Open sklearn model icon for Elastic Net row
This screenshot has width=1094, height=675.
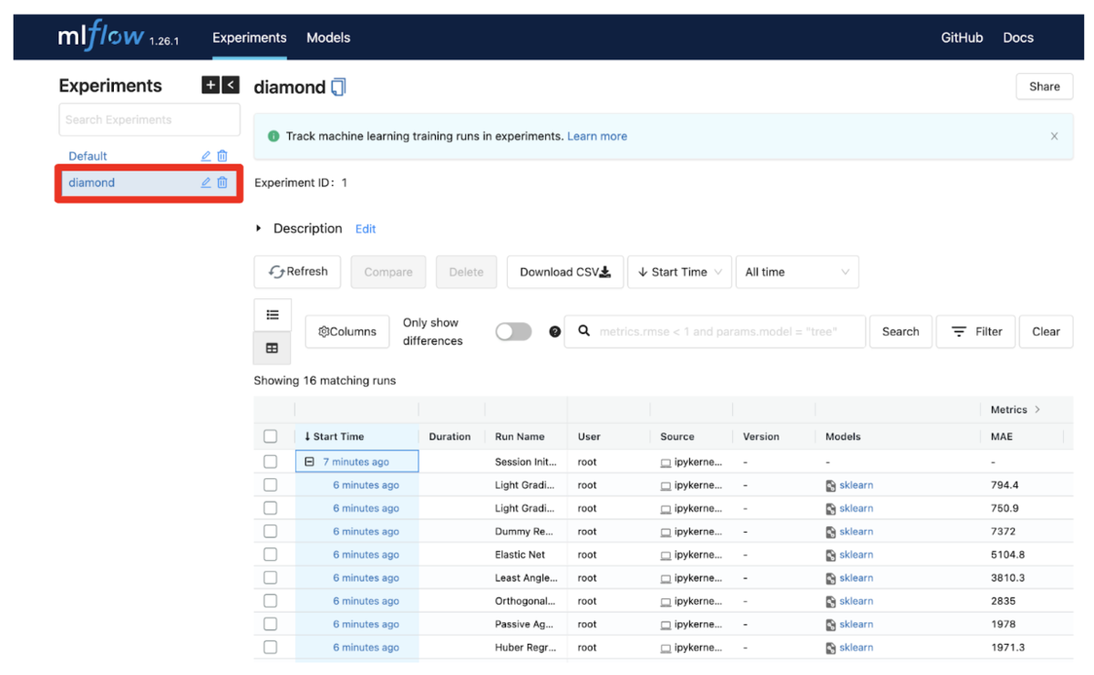[831, 555]
